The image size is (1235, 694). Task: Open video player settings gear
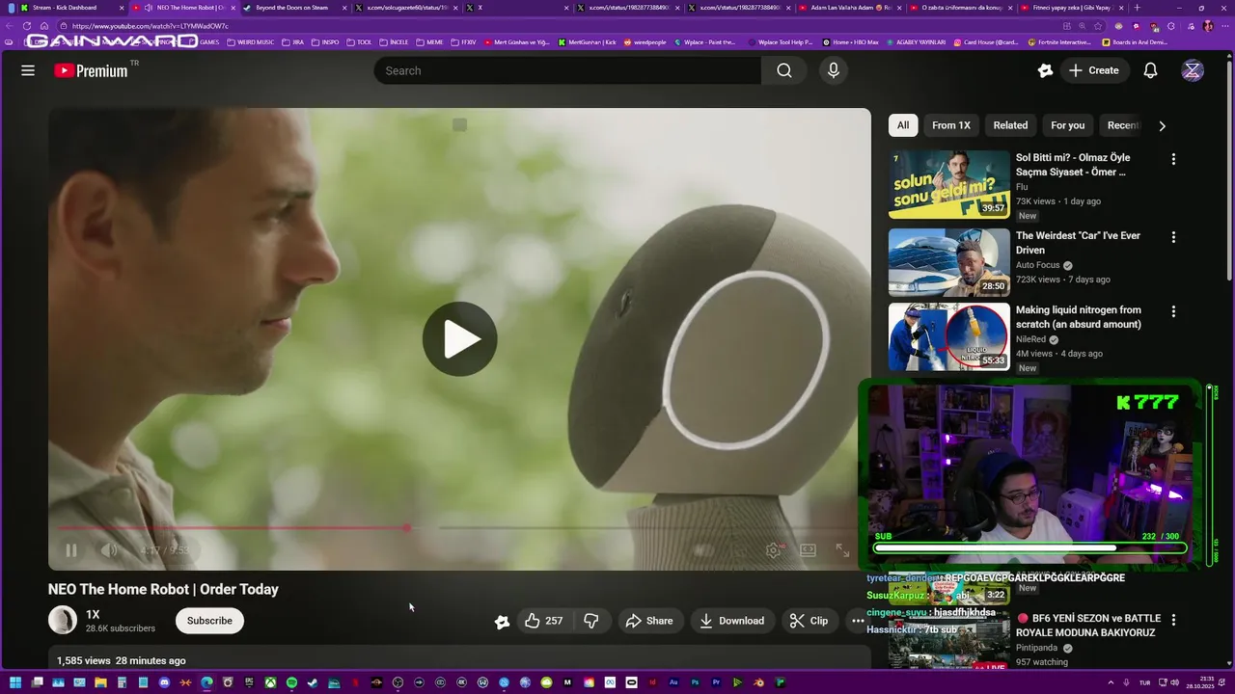click(x=773, y=550)
